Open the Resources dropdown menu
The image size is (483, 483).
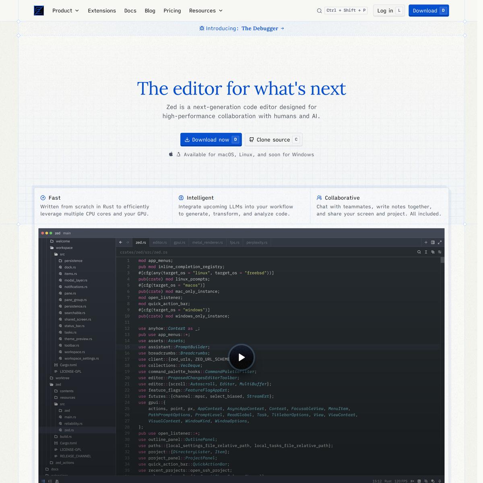(206, 11)
